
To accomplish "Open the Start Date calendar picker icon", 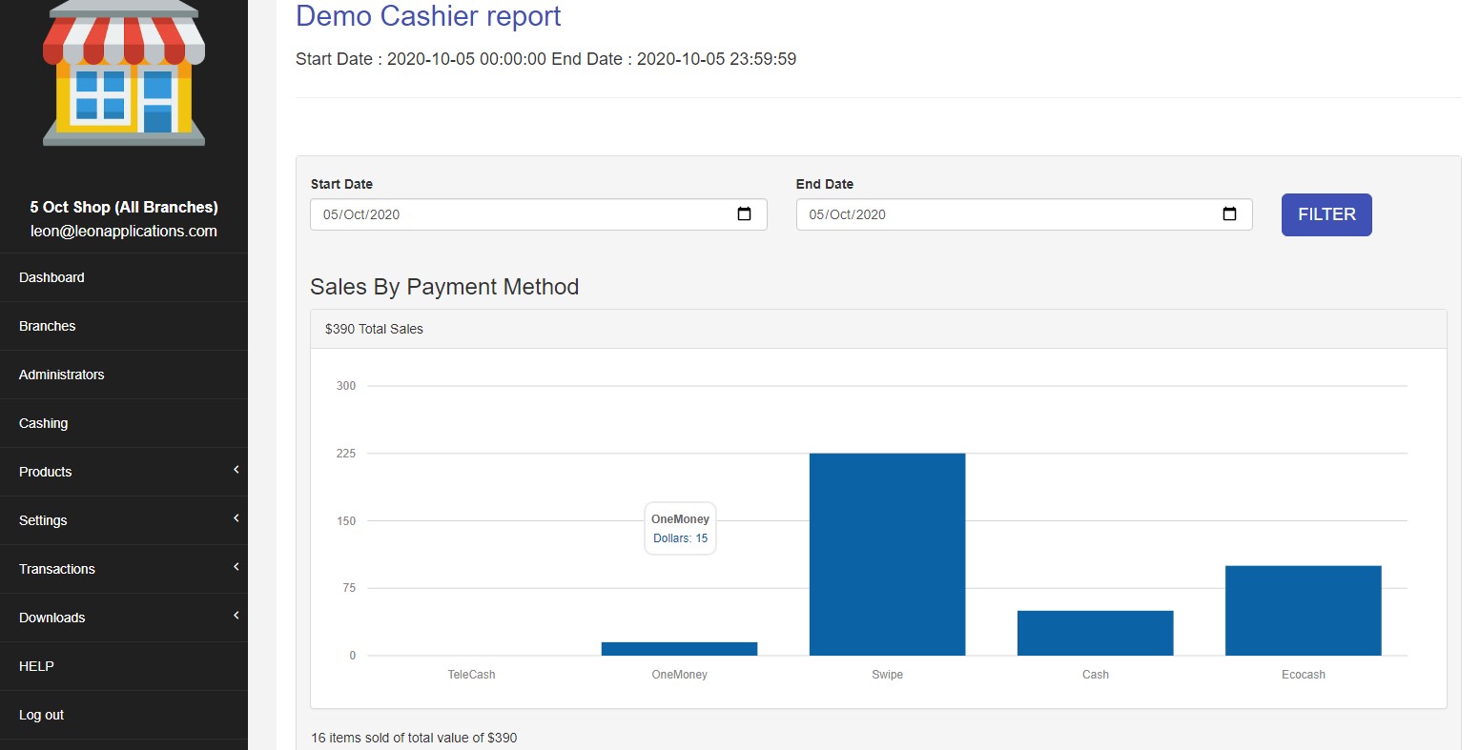I will click(744, 214).
